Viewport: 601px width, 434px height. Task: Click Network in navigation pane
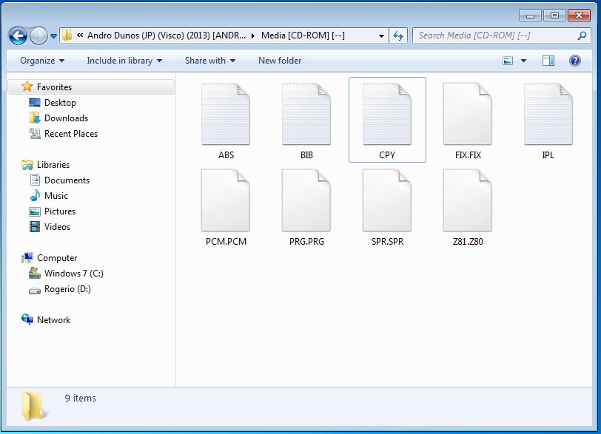[x=53, y=320]
